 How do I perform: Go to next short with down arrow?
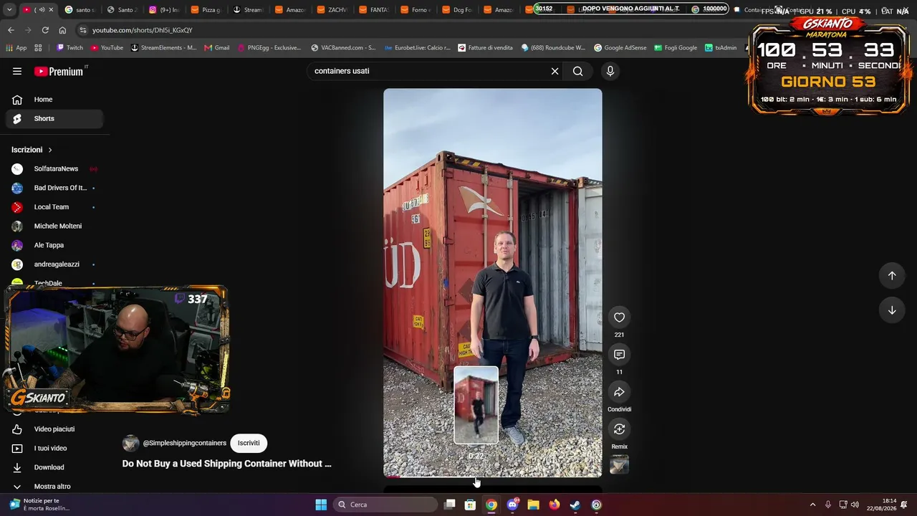[x=892, y=310]
